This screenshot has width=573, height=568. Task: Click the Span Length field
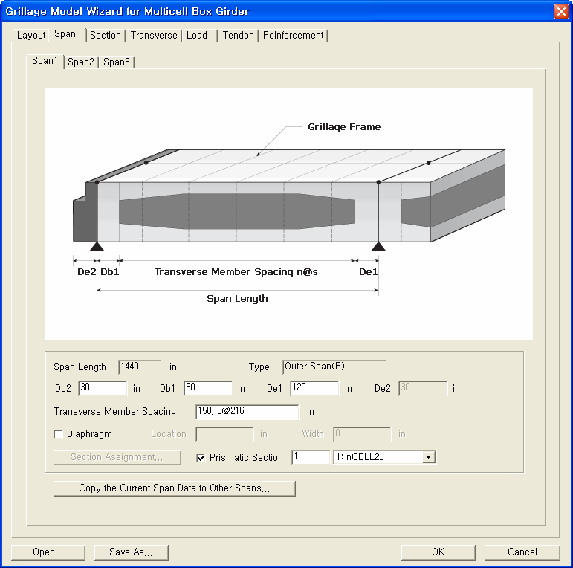click(x=140, y=367)
